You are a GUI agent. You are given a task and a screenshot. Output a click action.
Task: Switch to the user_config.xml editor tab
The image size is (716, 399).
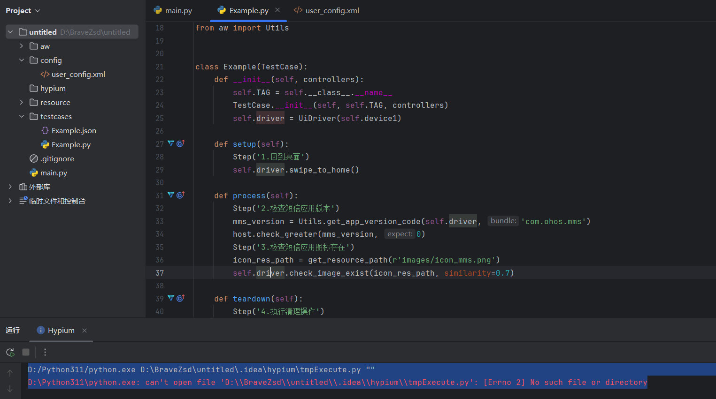tap(326, 10)
